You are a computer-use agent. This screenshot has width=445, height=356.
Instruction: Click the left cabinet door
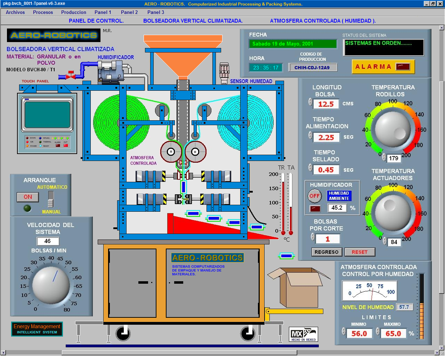point(132,283)
